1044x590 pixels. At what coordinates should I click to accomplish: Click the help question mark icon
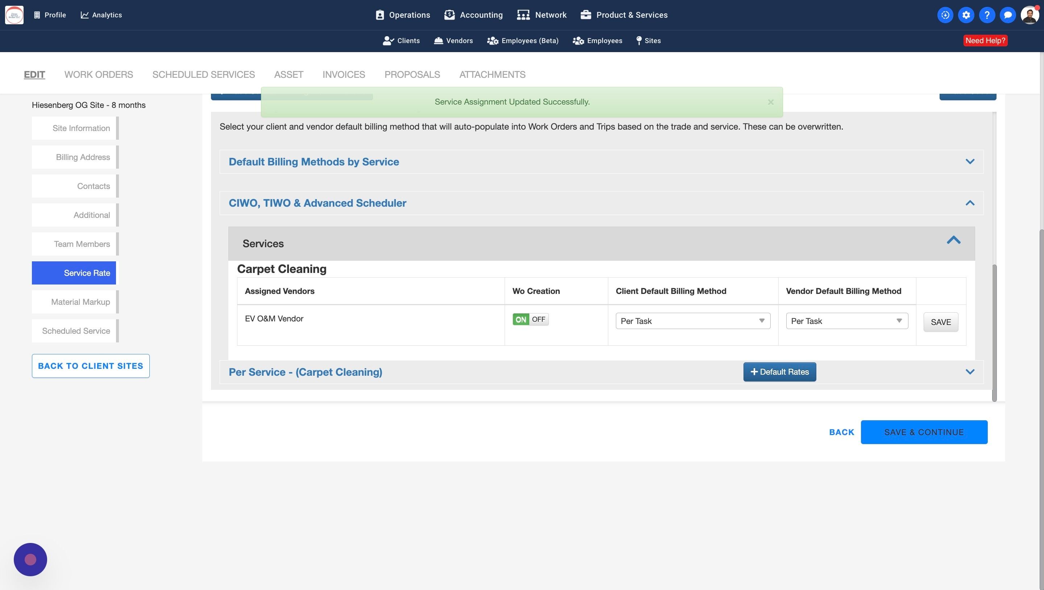[987, 15]
